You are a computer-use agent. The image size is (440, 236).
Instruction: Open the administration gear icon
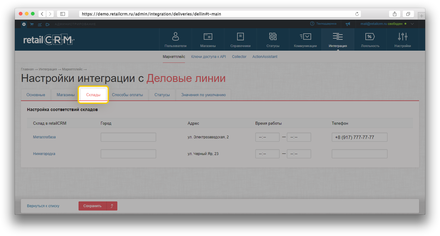[24, 24]
